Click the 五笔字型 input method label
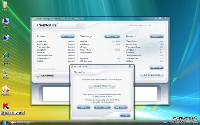The height and width of the screenshot is (125, 200). pos(9,113)
